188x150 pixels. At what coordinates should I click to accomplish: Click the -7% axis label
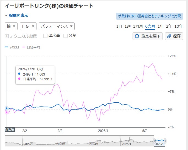pos(171,127)
